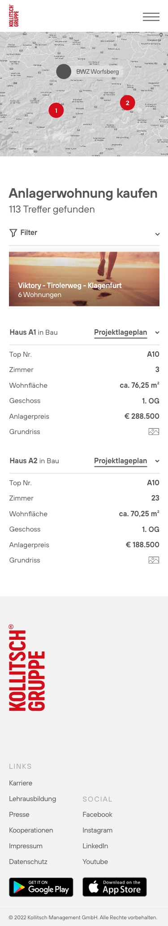The height and width of the screenshot is (926, 168).
Task: Select red map marker numbered 2
Action: tap(127, 103)
